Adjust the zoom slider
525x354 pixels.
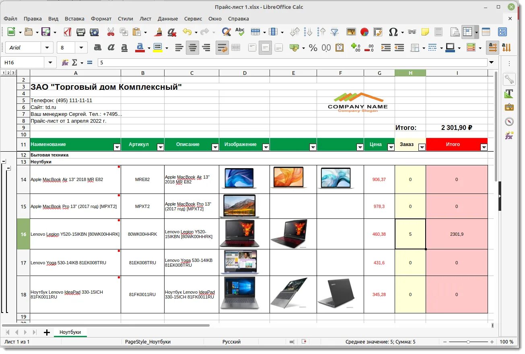(468, 342)
